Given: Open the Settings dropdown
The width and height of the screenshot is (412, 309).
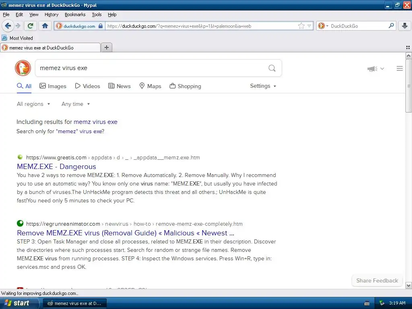Looking at the screenshot, I should 263,86.
